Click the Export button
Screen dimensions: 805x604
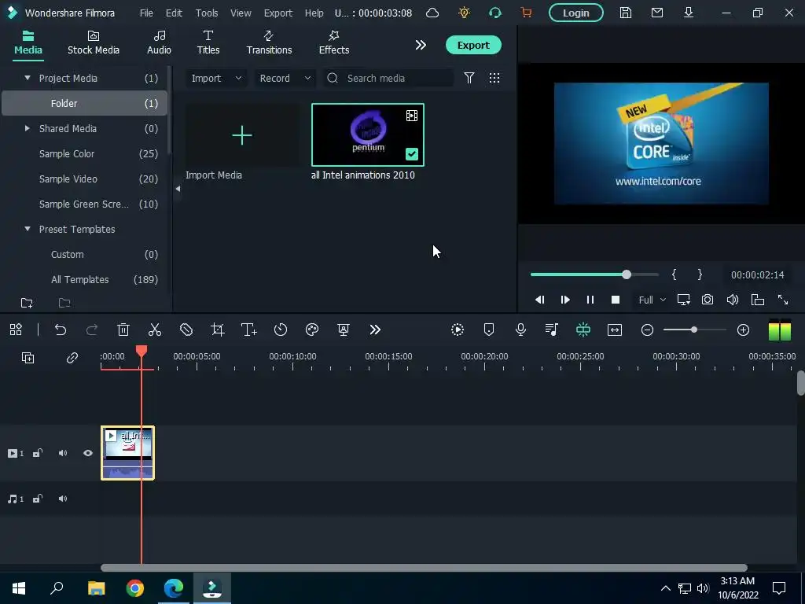[x=473, y=45]
